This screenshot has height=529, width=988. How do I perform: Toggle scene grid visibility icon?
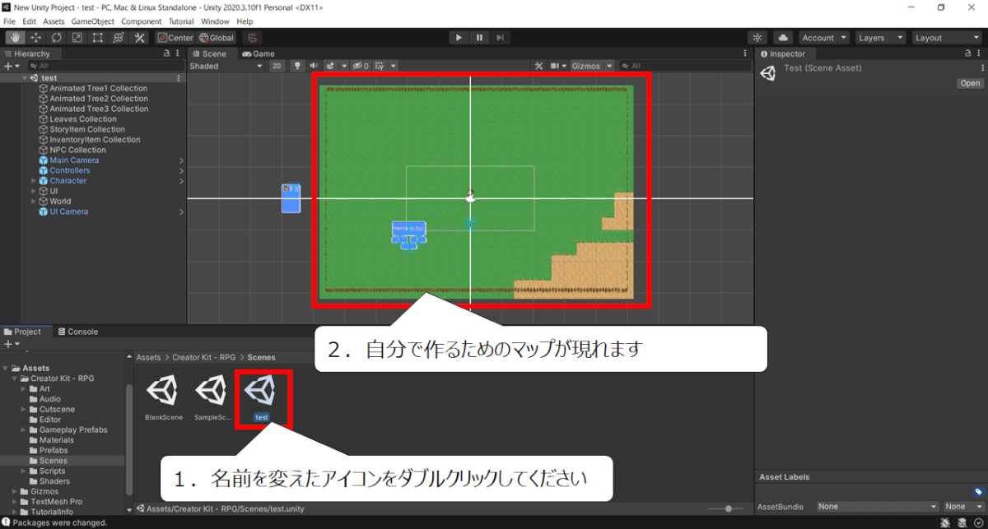pyautogui.click(x=380, y=66)
